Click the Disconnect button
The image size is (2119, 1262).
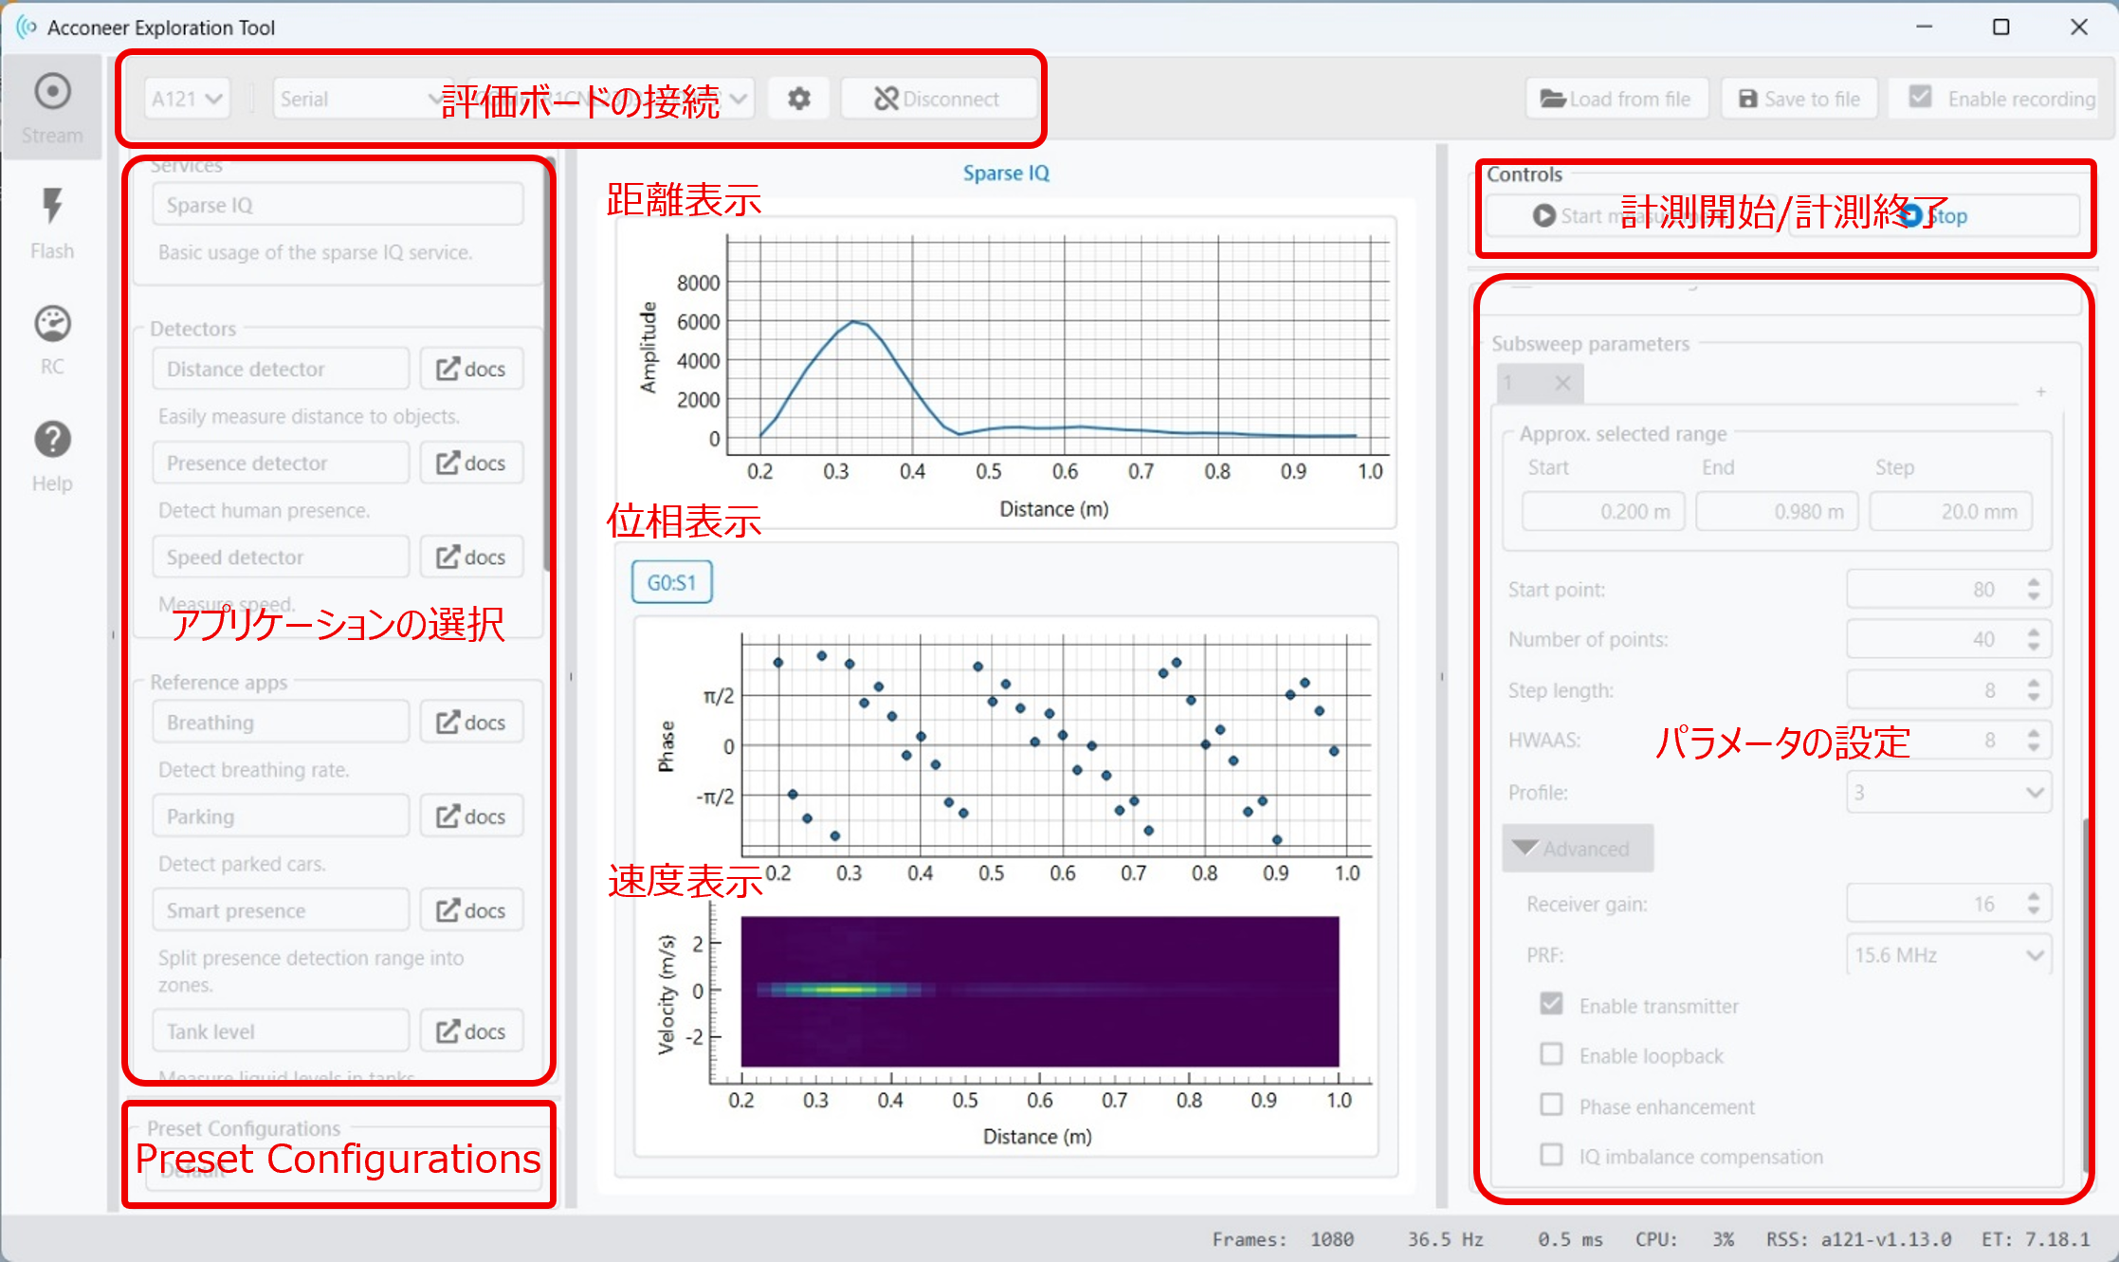(938, 99)
